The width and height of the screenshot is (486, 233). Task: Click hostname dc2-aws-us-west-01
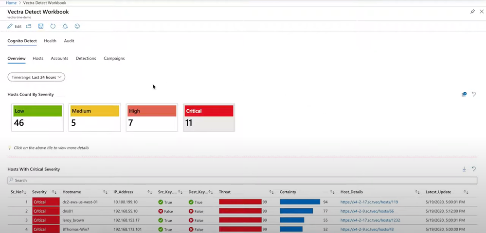tap(80, 202)
